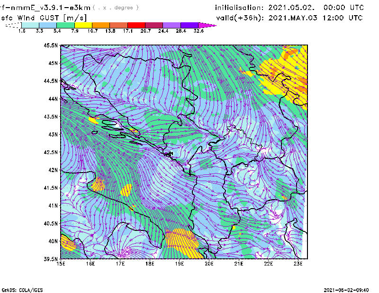379x293 pixels.
Task: Click the 18E longitude label
Action: (150, 264)
